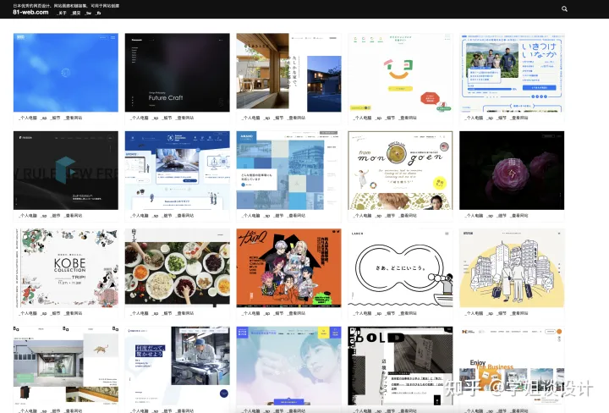Screen dimensions: 609x413
Task: Open the factory worker thumbnail
Action: (x=177, y=366)
